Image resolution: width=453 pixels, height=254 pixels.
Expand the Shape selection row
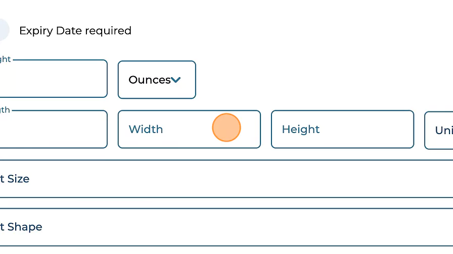point(226,227)
